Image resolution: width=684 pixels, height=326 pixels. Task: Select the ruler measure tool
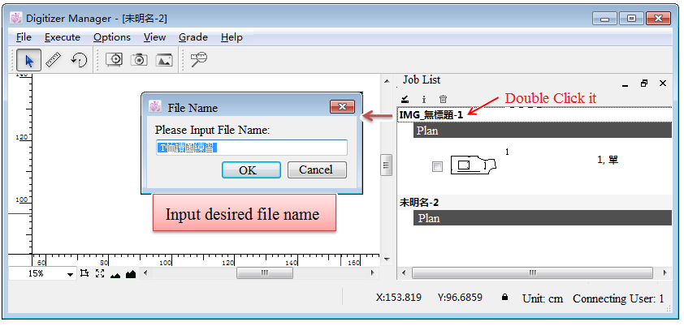click(54, 59)
